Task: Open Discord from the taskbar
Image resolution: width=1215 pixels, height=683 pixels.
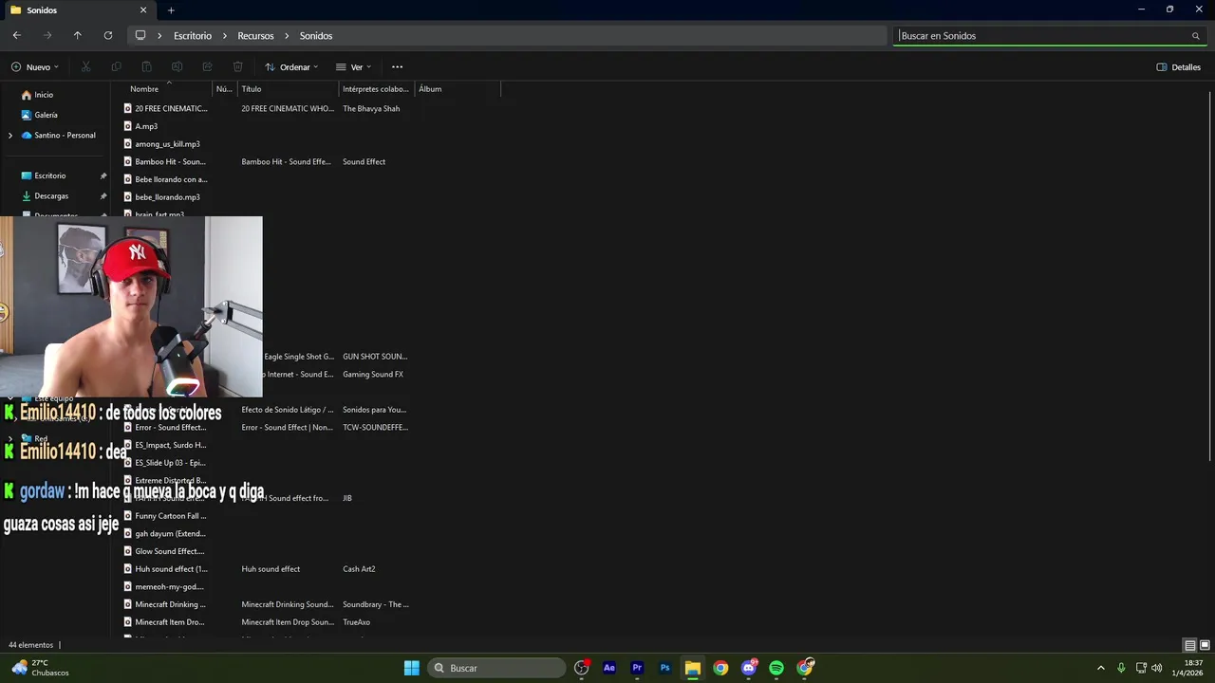Action: 749,668
